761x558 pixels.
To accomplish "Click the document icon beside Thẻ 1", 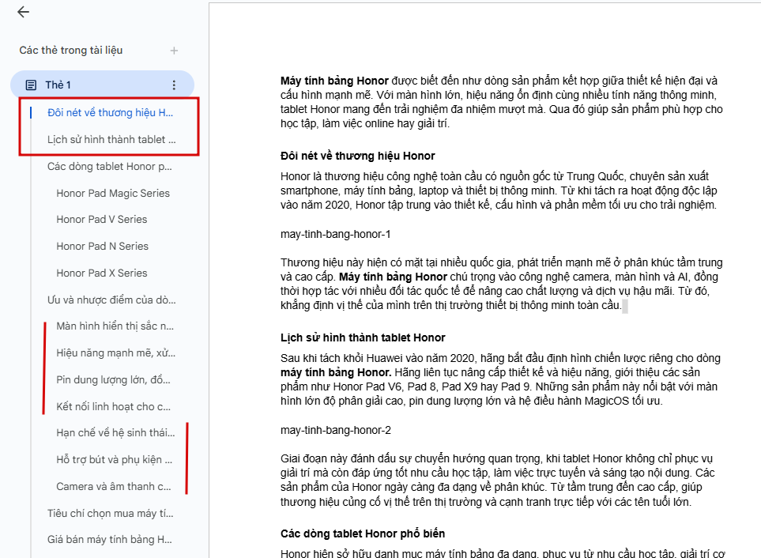I will pyautogui.click(x=31, y=85).
